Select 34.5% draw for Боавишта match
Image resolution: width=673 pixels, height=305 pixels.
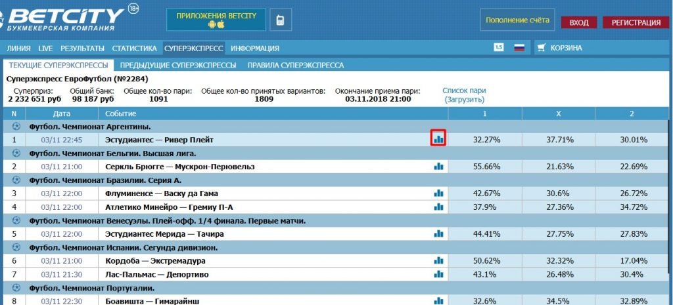tap(559, 301)
